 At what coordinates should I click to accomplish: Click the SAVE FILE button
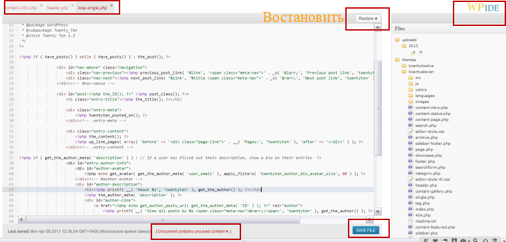(366, 231)
